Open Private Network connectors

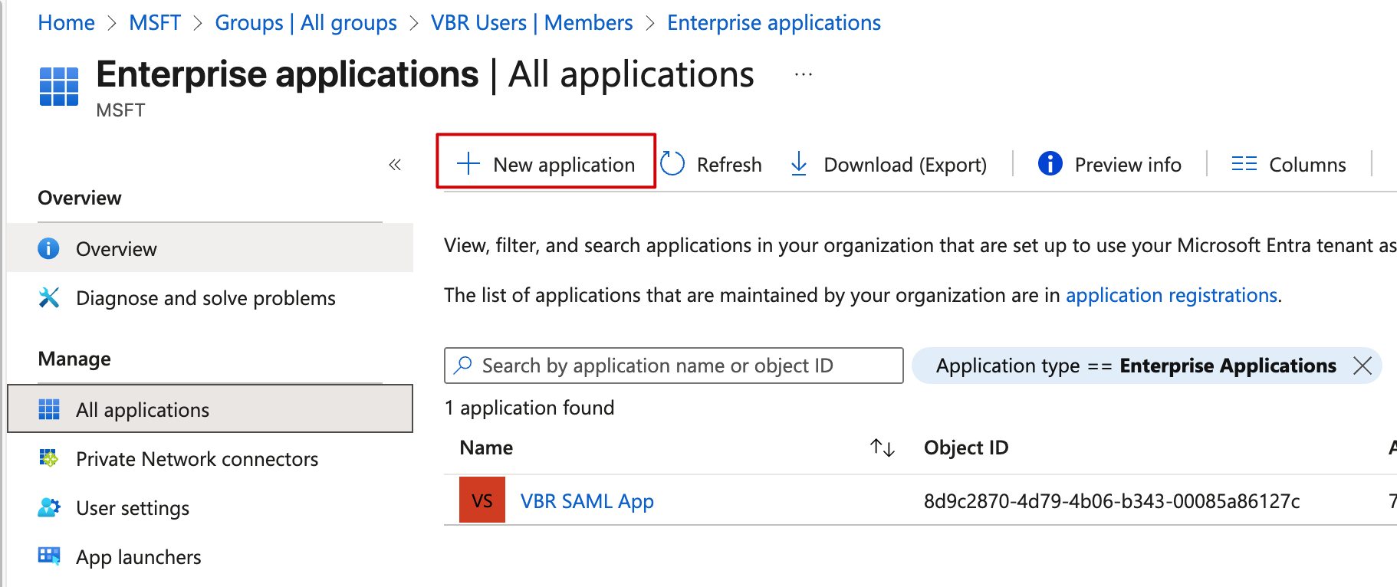pyautogui.click(x=196, y=459)
